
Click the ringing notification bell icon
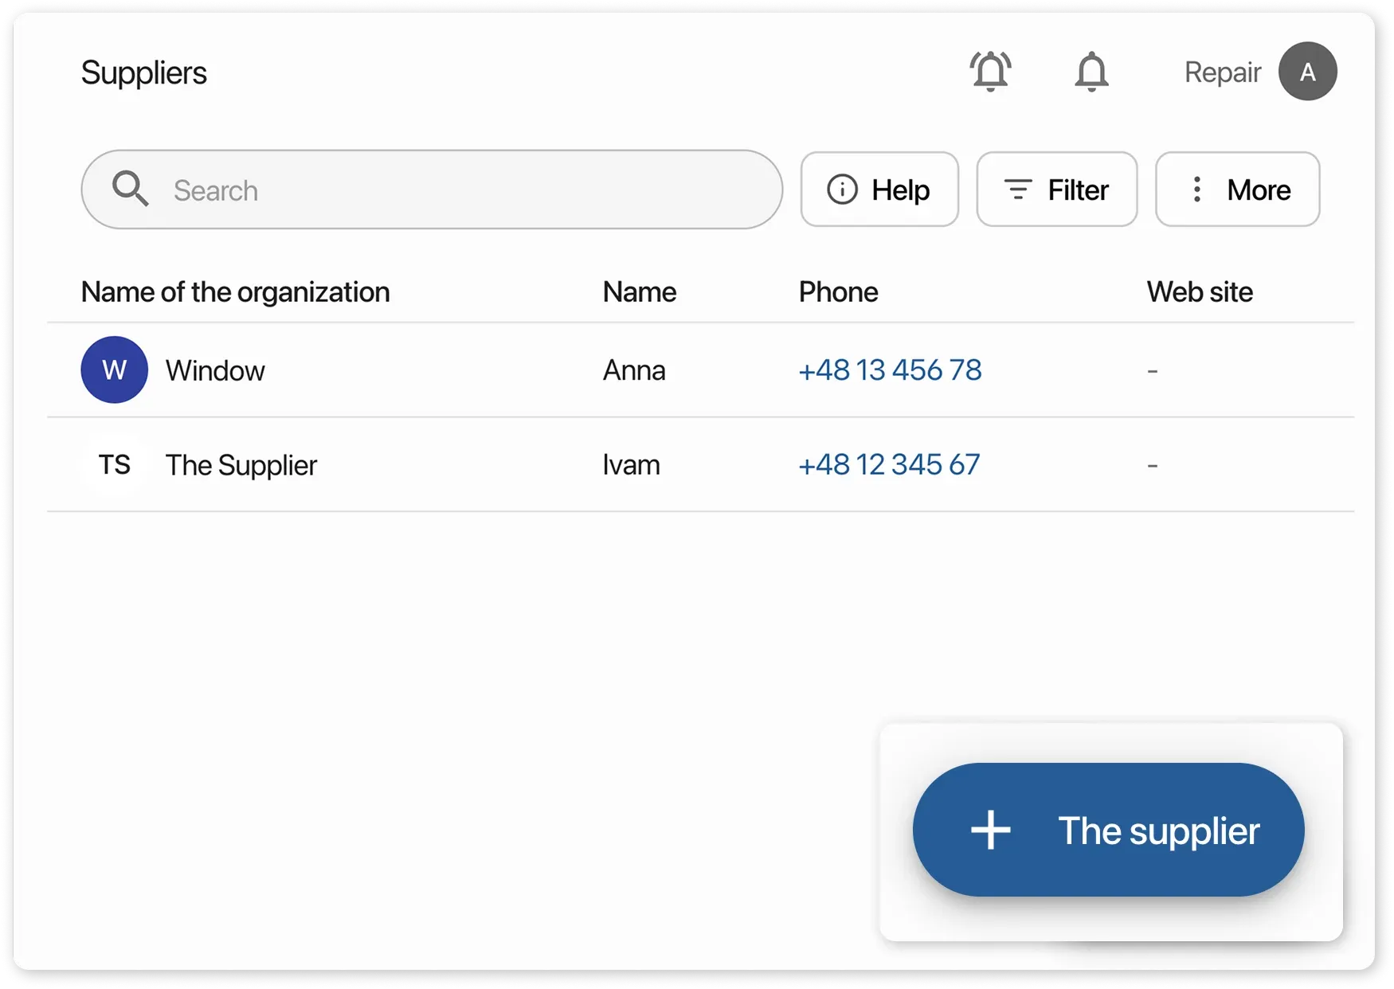[990, 71]
